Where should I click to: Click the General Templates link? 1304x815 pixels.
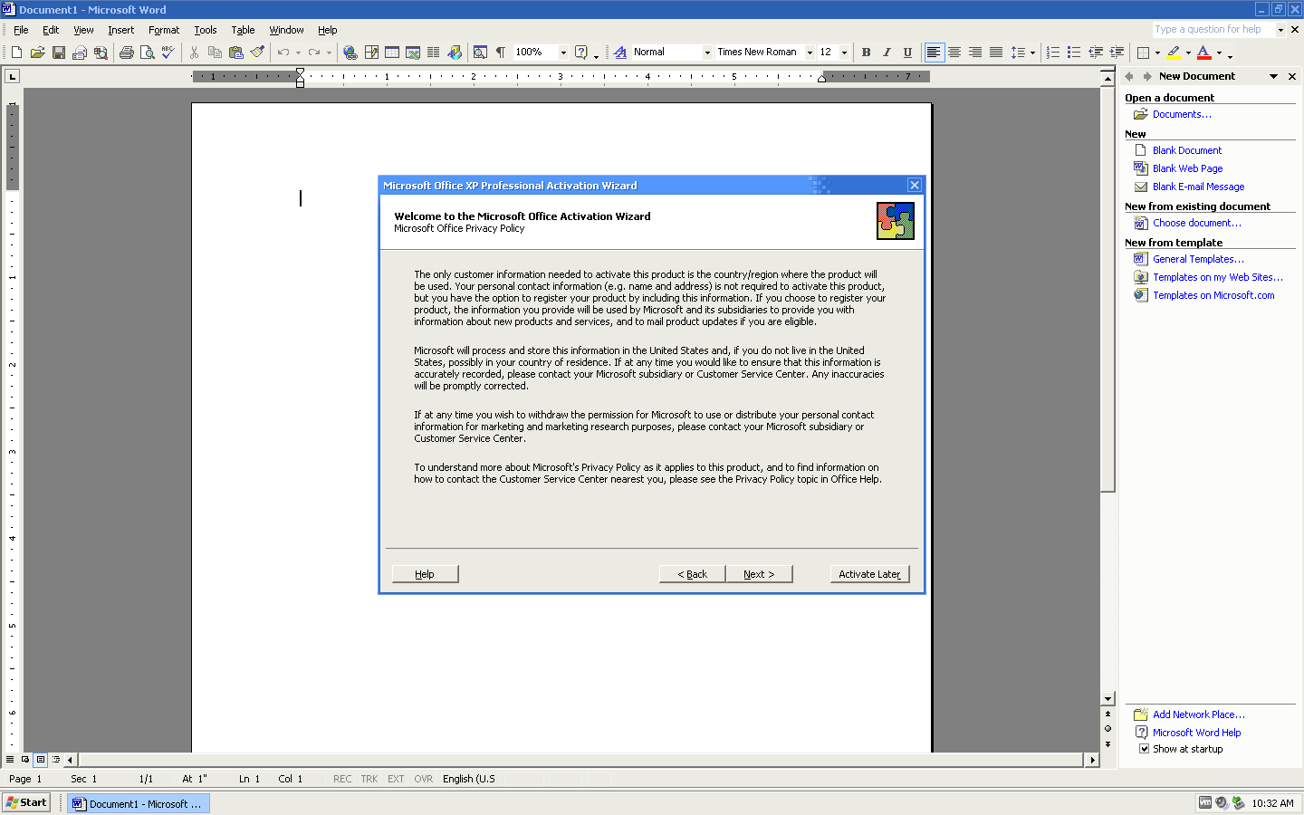tap(1198, 259)
